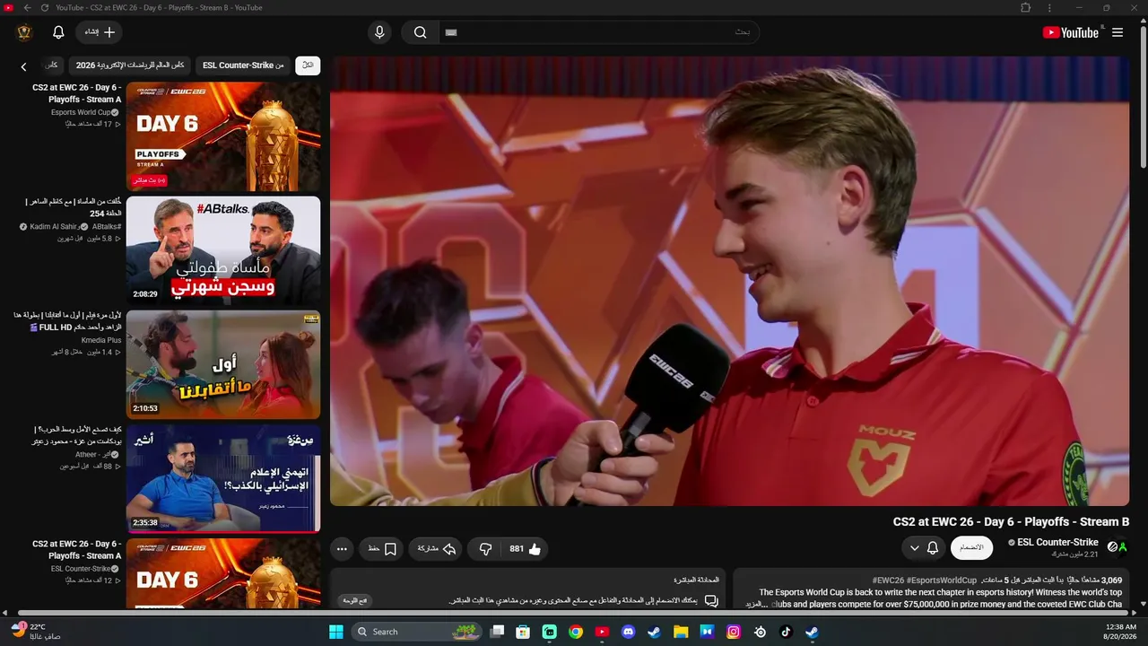Open TikTok from the taskbar

tap(787, 632)
